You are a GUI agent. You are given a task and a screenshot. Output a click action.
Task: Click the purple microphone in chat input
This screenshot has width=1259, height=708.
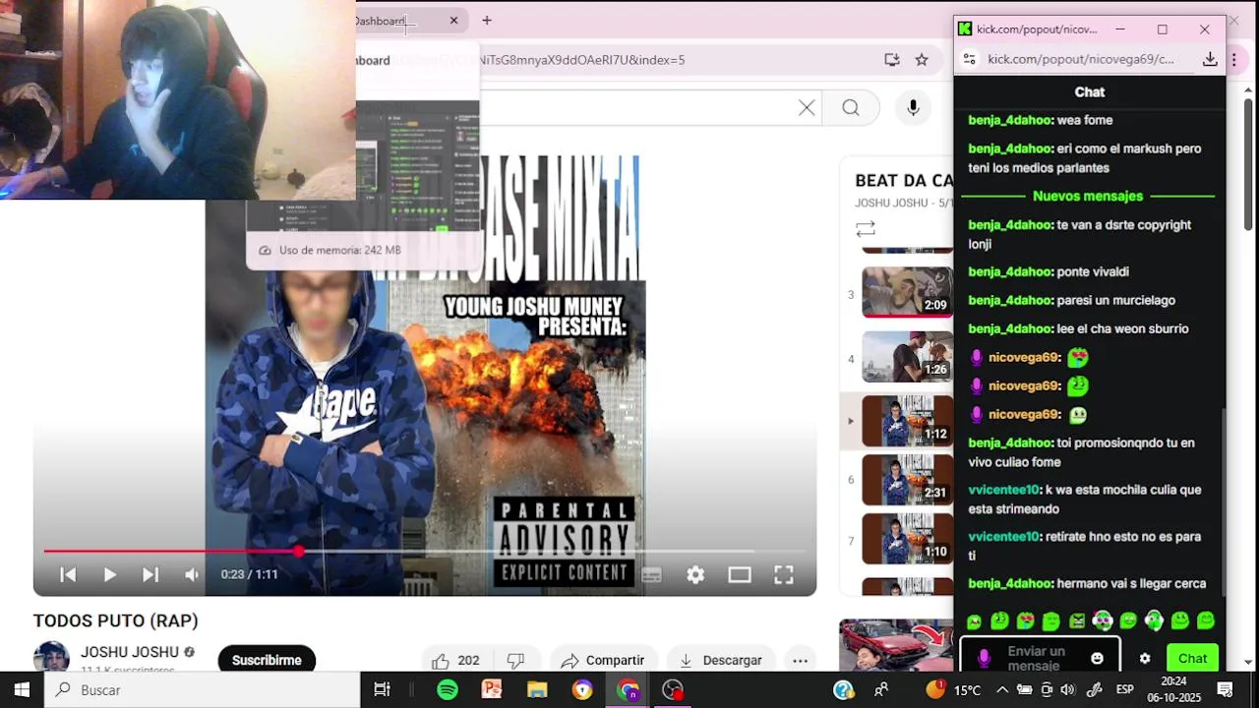[984, 659]
